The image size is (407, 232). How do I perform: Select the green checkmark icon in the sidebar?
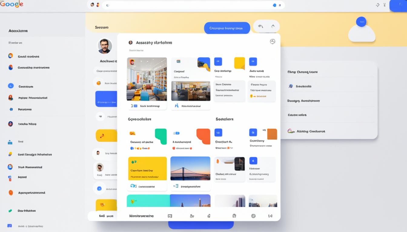coord(10,210)
